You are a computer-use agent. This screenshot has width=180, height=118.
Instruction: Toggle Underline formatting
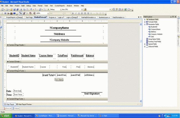coord(79,13)
